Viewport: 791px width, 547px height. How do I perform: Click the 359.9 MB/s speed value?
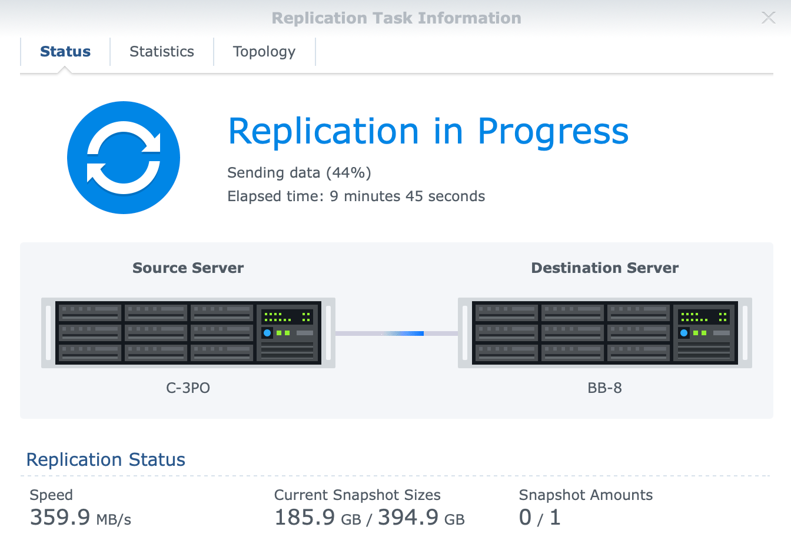(81, 518)
